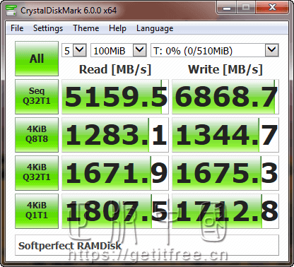This screenshot has width=294, height=267.
Task: Expand the 100MiB test size dropdown
Action: (119, 50)
